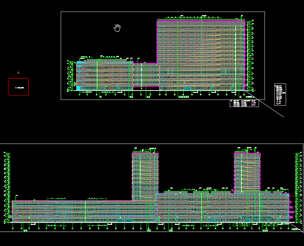Select the small red symbol above revision cloud
Image resolution: width=304 pixels, height=246 pixels.
click(x=18, y=73)
